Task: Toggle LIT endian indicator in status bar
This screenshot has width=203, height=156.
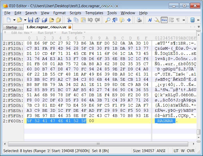Action: pos(176,151)
